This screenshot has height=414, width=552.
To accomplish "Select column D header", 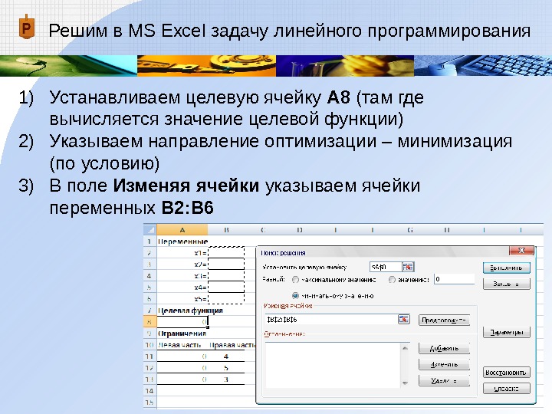I will [x=299, y=230].
